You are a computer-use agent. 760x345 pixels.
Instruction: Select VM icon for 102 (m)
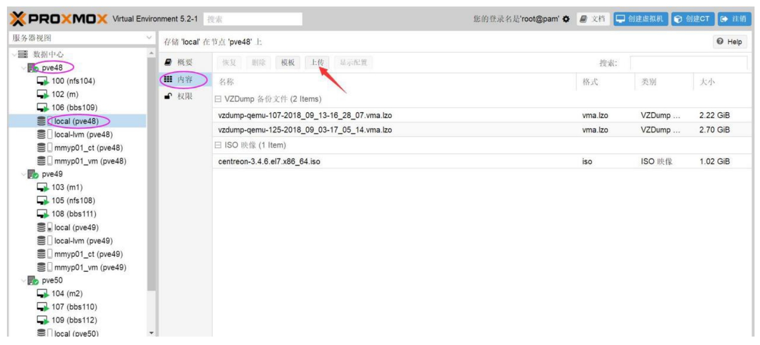pyautogui.click(x=43, y=94)
